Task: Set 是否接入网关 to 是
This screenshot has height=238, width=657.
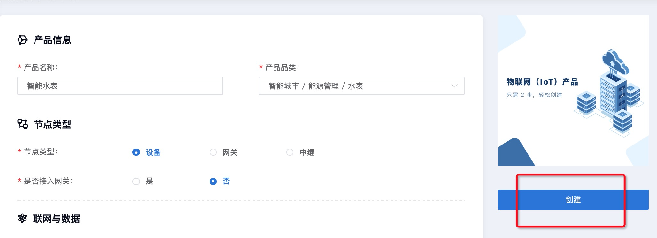Action: coord(136,182)
